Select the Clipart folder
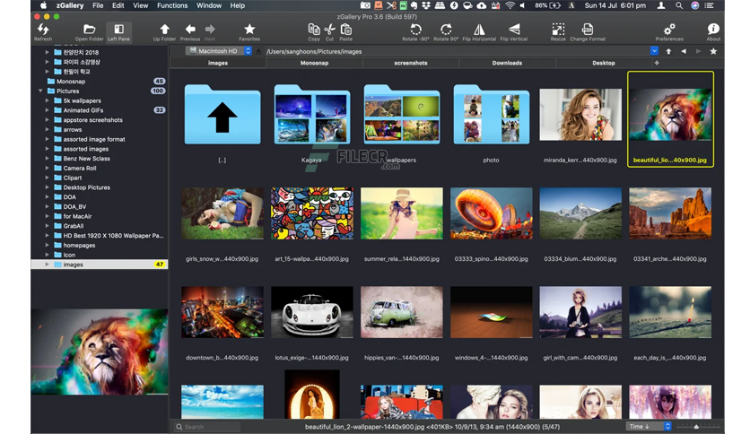The width and height of the screenshot is (750, 434). pyautogui.click(x=100, y=178)
